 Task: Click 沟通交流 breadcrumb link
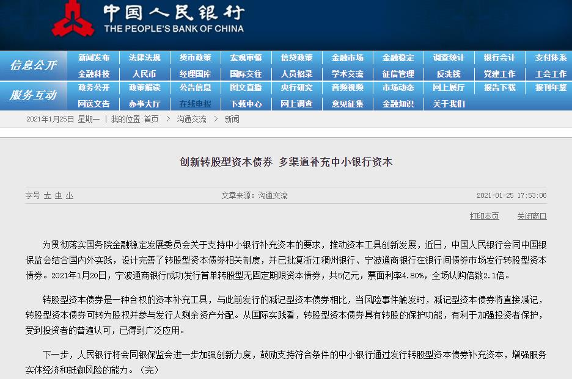[191, 120]
